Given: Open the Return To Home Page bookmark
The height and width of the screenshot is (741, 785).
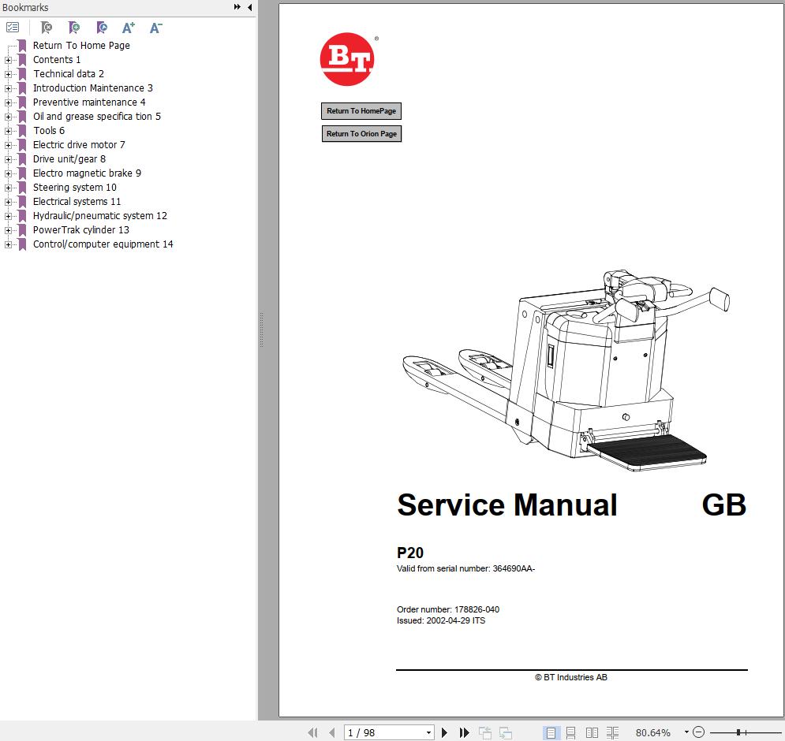Looking at the screenshot, I should coord(81,46).
